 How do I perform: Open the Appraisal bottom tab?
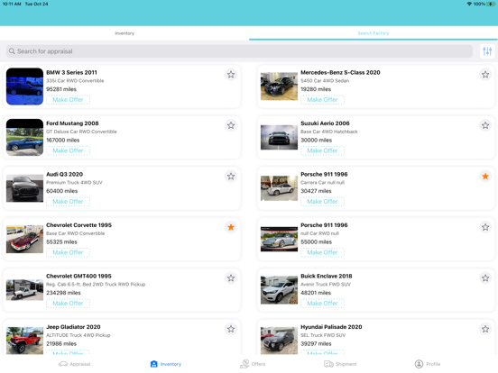pyautogui.click(x=75, y=364)
